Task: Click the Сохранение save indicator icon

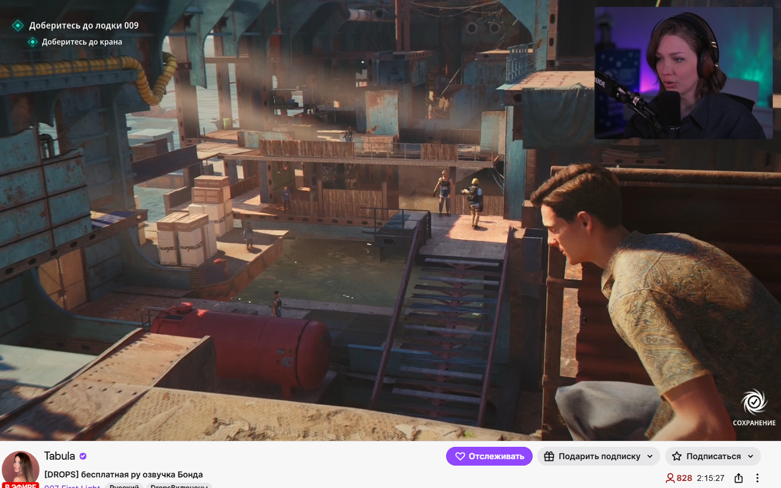Action: point(754,403)
